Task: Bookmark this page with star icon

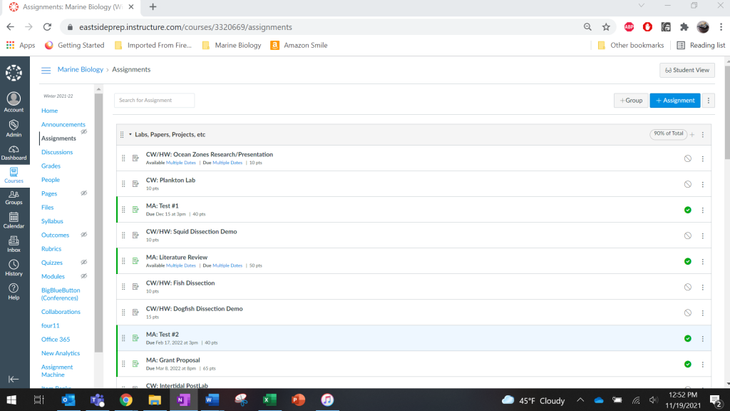Action: 606,27
